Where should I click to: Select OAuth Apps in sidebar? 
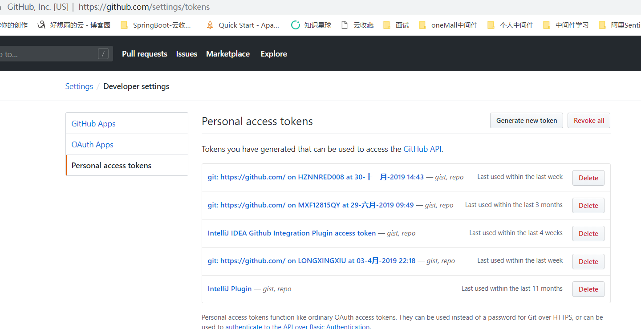(x=127, y=144)
